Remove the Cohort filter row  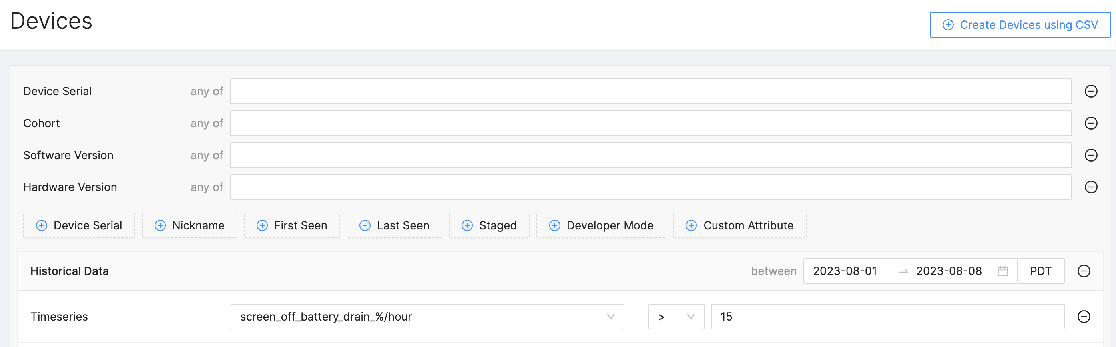click(x=1090, y=123)
